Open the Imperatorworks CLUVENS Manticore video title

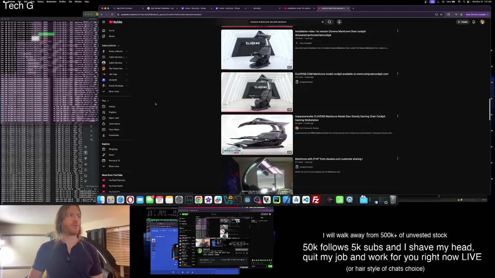pyautogui.click(x=340, y=118)
